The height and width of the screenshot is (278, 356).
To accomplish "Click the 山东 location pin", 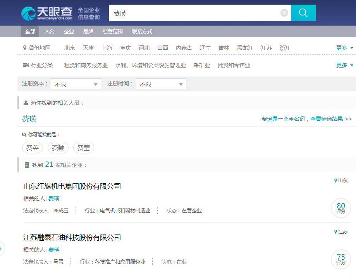I will [341, 181].
